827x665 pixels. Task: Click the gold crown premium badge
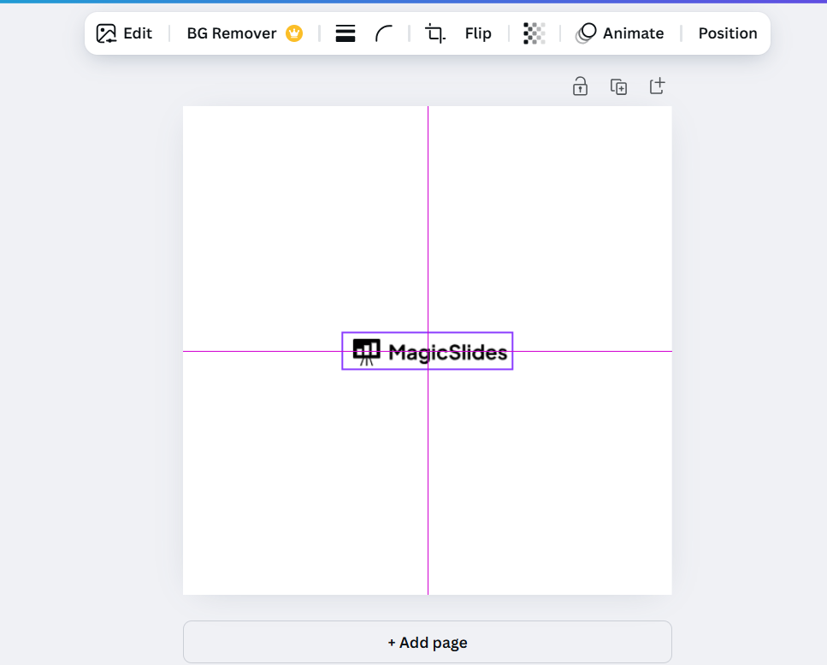point(294,33)
